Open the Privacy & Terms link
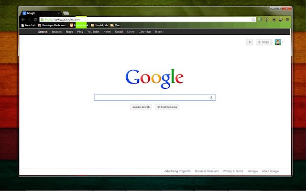The width and height of the screenshot is (306, 191). (x=233, y=171)
